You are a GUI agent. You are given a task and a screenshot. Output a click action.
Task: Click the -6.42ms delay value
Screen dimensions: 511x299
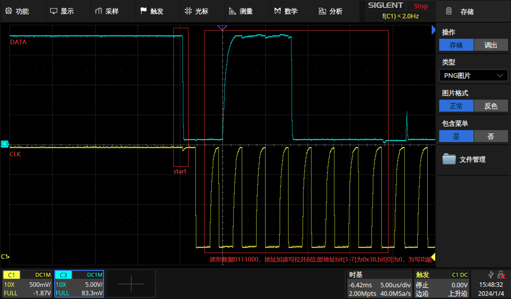pyautogui.click(x=360, y=285)
